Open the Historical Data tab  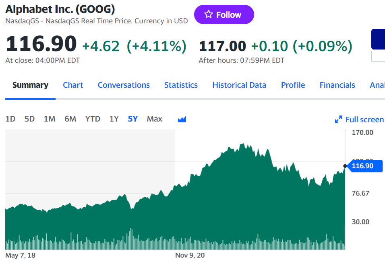[x=239, y=85]
